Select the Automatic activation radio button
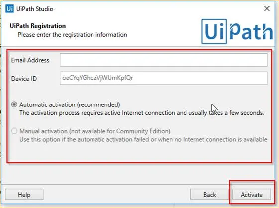Screen dimensions: 279x208 tap(14, 104)
